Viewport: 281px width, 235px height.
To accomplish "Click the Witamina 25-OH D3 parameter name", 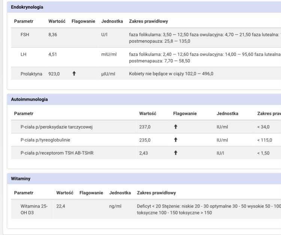I will (x=34, y=209).
